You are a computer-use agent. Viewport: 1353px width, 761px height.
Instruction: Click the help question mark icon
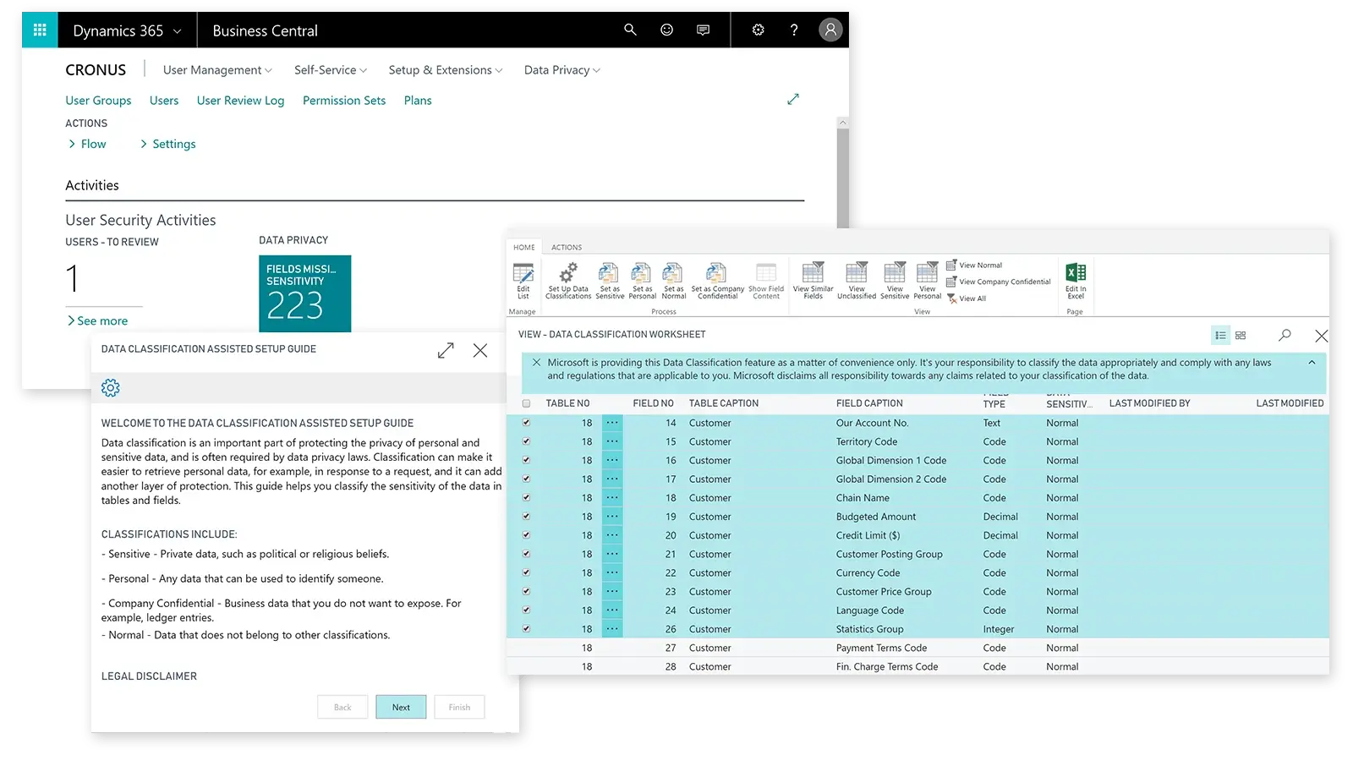[x=794, y=30]
